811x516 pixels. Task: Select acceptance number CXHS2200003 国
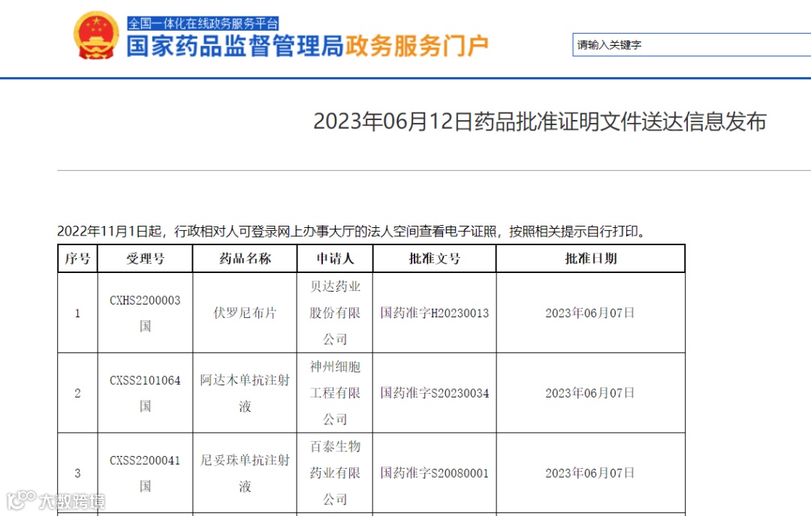coord(146,313)
